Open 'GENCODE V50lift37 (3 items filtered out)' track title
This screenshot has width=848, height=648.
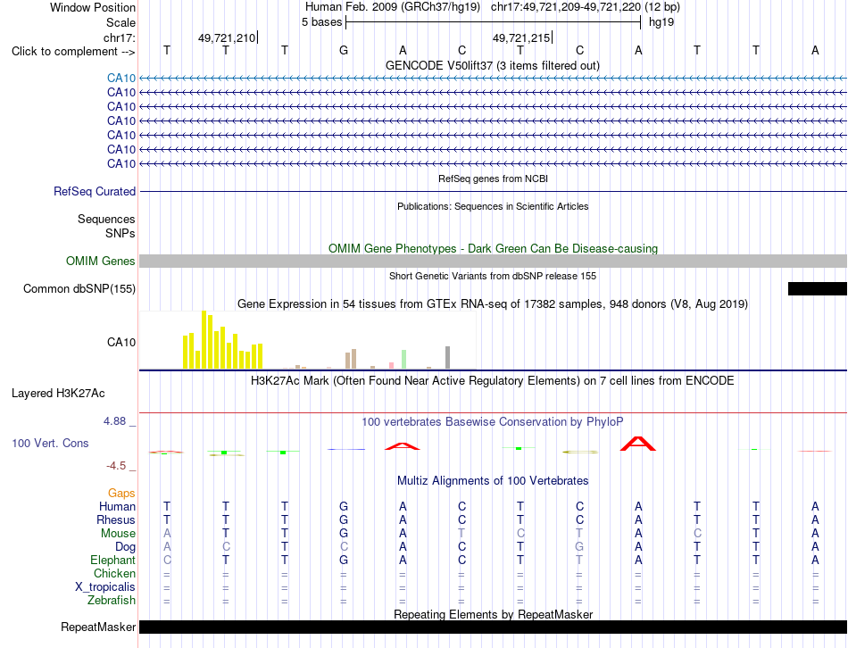(493, 65)
